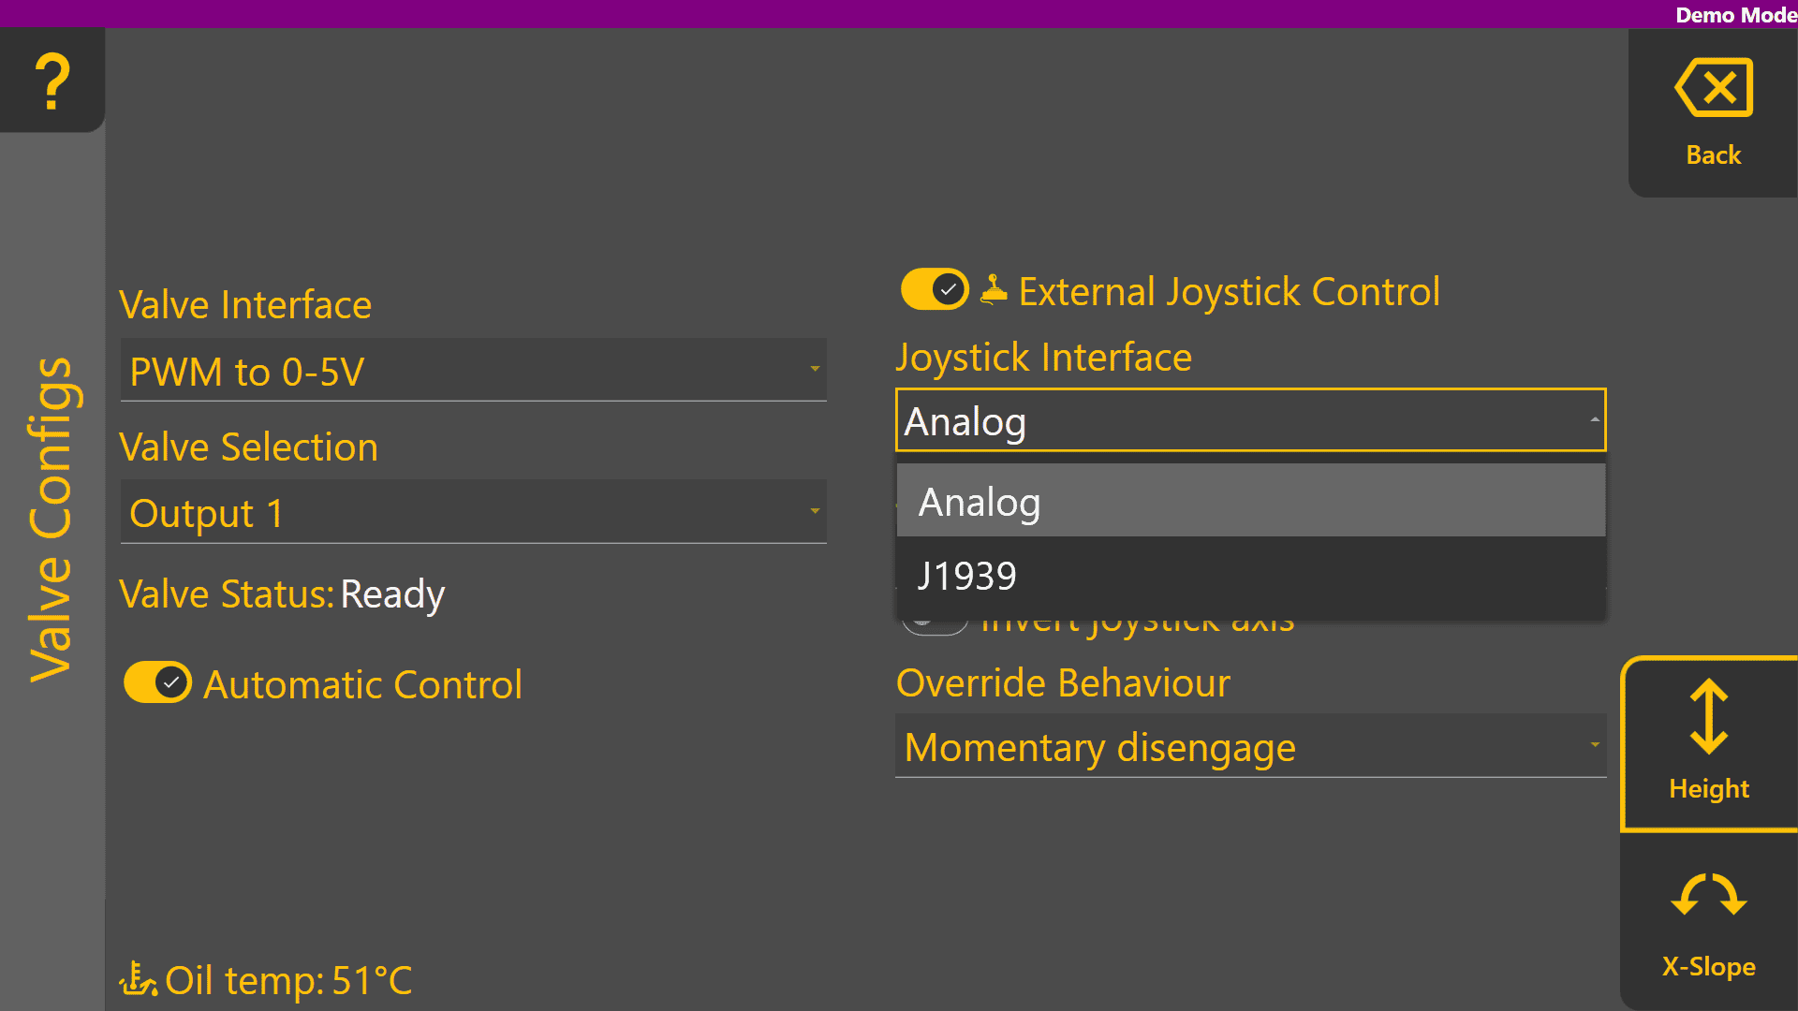Image resolution: width=1798 pixels, height=1011 pixels.
Task: Collapse the Joystick Interface Analog combo box
Action: [x=1250, y=421]
